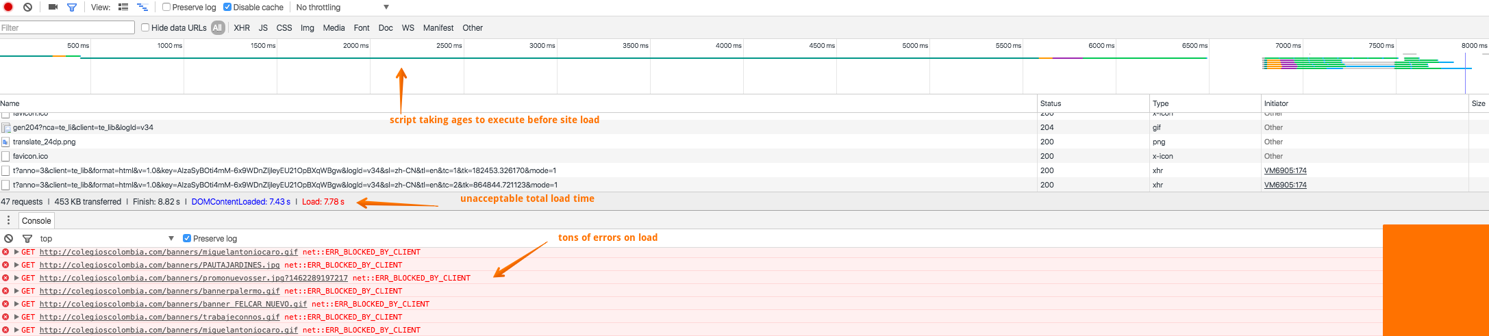Expand the promonuevosser.jpg error entry
The height and width of the screenshot is (336, 1489).
(x=16, y=278)
